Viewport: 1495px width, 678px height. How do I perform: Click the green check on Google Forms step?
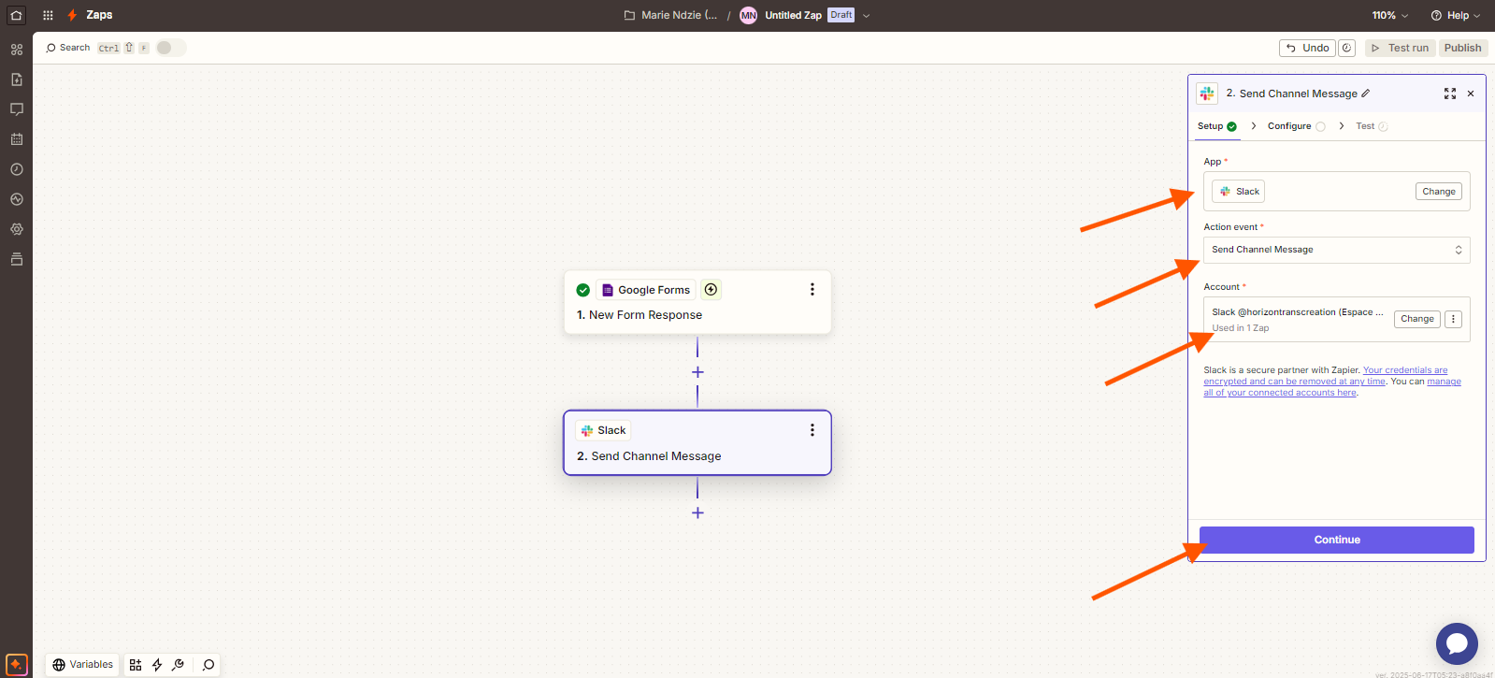coord(583,290)
